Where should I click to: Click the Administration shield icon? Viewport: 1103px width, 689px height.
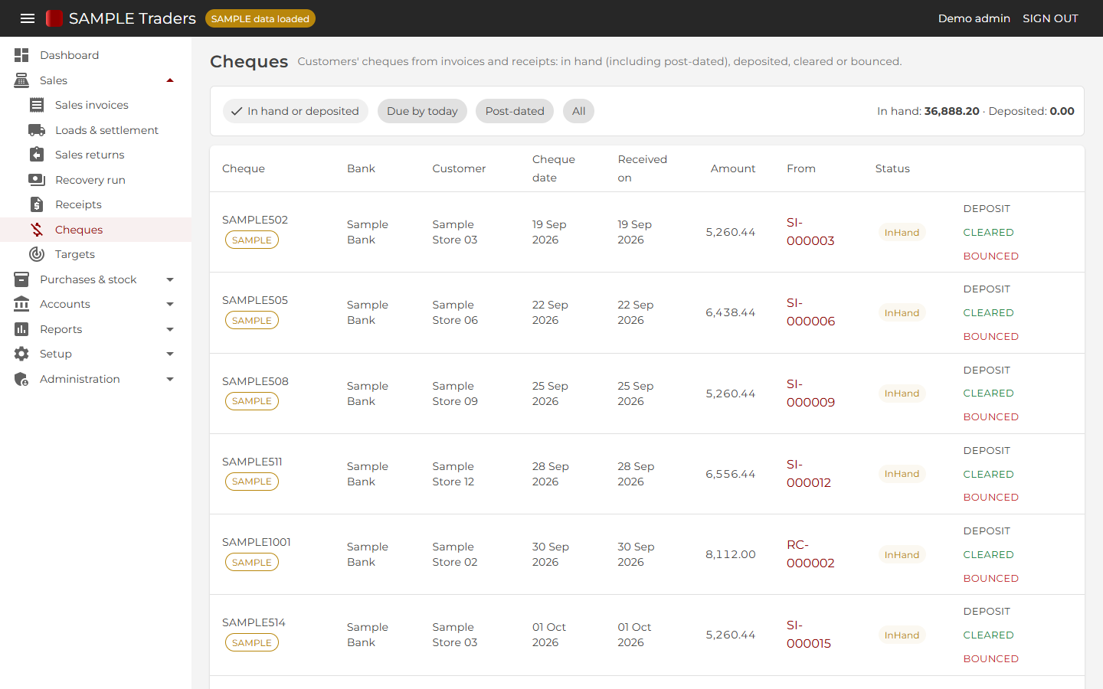tap(21, 379)
